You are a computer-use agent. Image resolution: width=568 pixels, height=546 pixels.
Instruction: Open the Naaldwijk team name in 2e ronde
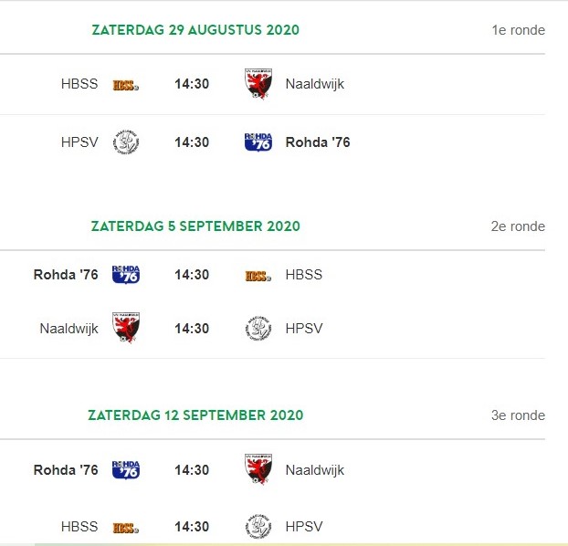(x=69, y=329)
